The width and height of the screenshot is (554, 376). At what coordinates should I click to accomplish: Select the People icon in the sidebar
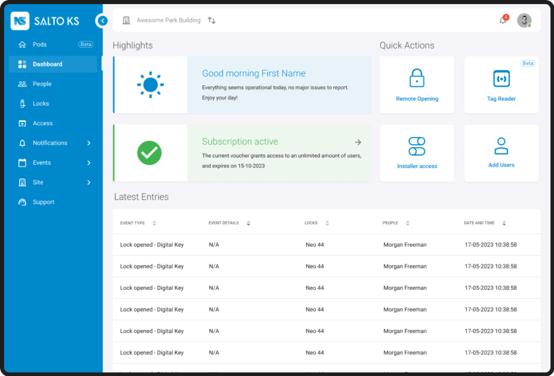pyautogui.click(x=22, y=84)
